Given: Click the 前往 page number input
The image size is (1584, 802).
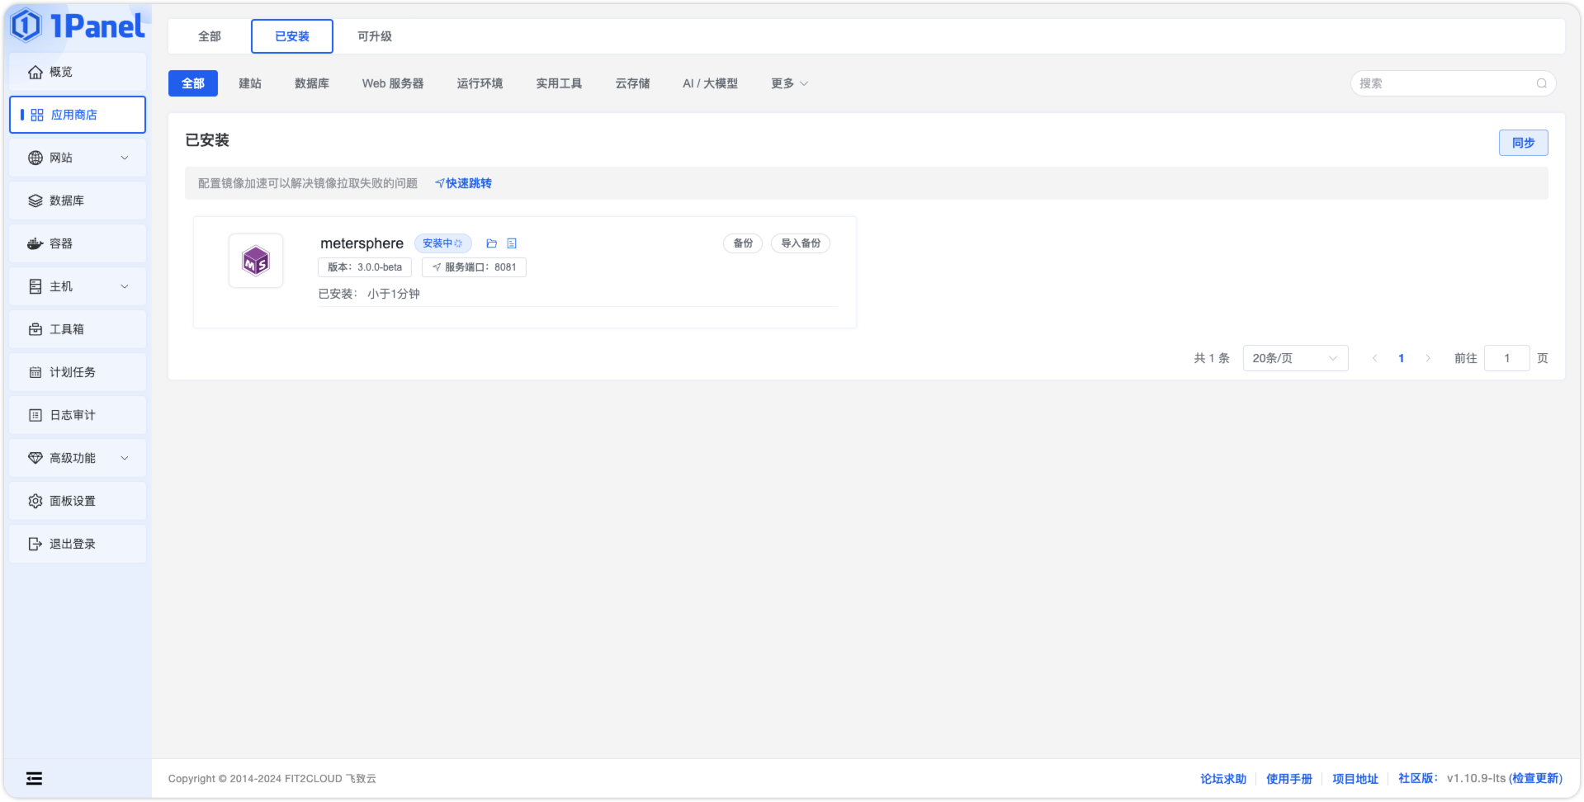Looking at the screenshot, I should coord(1506,358).
